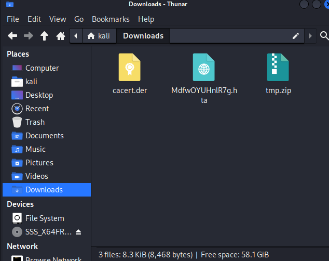The height and width of the screenshot is (261, 329).
Task: Open Desktop in the sidebar
Action: (x=47, y=95)
